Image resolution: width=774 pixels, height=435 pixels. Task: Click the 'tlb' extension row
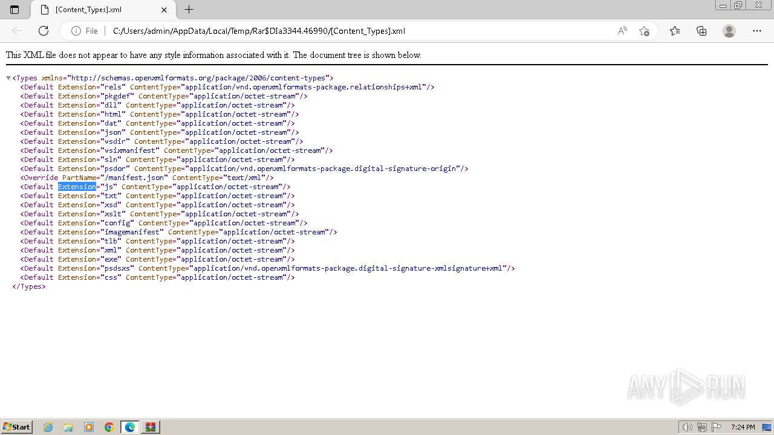click(x=158, y=241)
